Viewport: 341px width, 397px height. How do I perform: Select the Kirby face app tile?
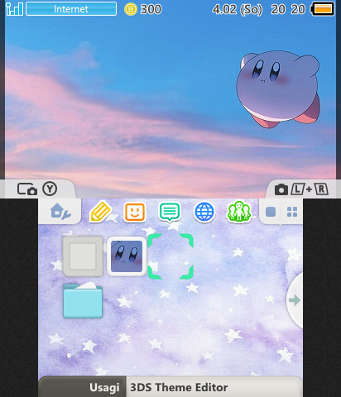tap(127, 256)
